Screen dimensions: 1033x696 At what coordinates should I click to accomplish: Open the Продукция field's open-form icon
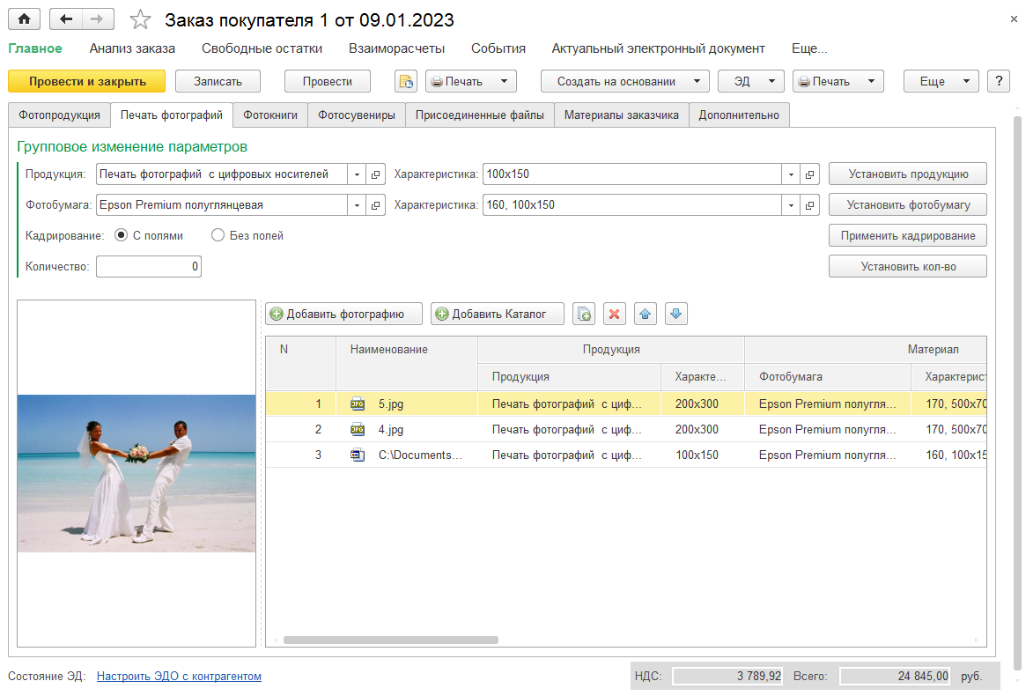point(376,174)
